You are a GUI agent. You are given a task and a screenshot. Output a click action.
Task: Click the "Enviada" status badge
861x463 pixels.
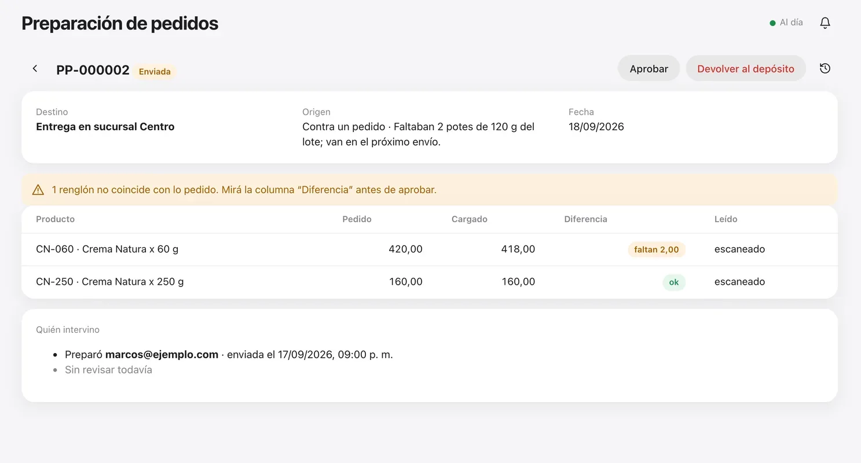click(x=155, y=72)
